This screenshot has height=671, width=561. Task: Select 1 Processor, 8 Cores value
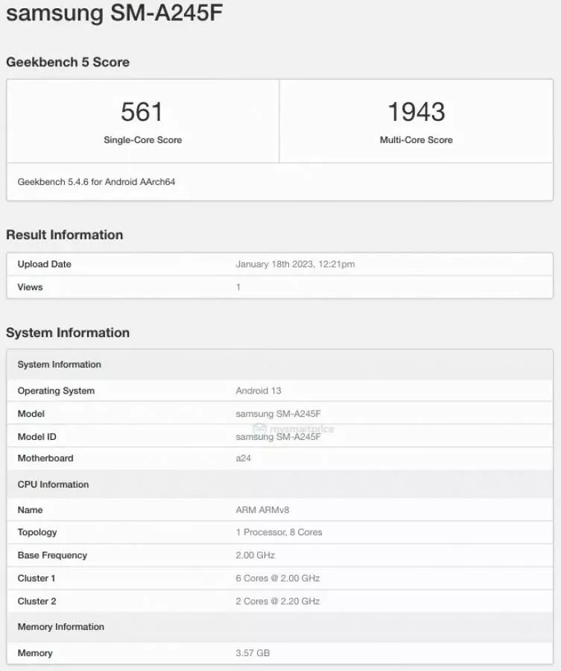point(279,532)
